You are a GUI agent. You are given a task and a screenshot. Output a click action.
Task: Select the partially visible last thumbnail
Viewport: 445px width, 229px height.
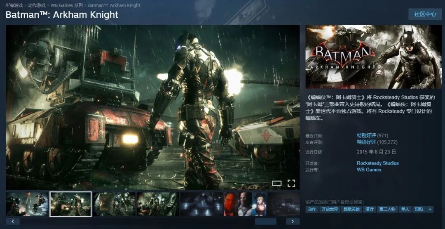coord(283,204)
